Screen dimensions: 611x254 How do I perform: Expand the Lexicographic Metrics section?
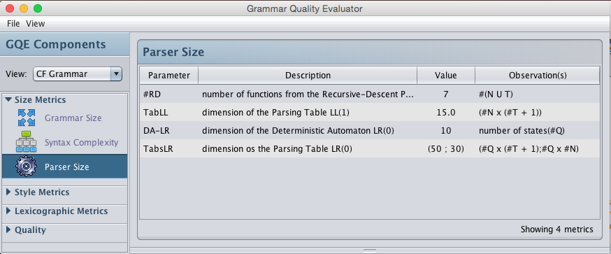9,211
